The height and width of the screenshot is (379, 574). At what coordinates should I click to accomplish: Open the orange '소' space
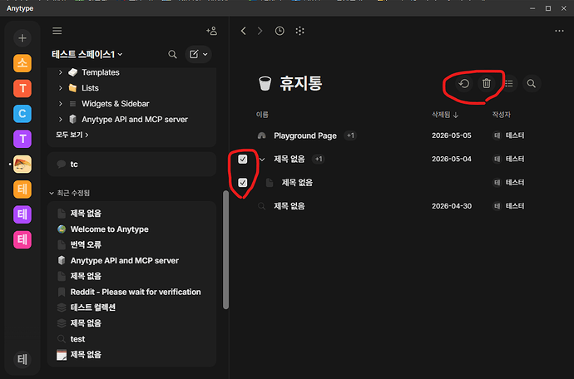[22, 63]
